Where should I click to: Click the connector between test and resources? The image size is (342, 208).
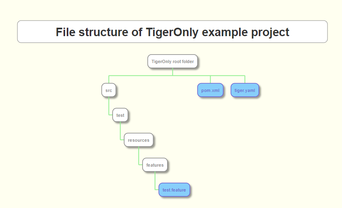(x=120, y=131)
